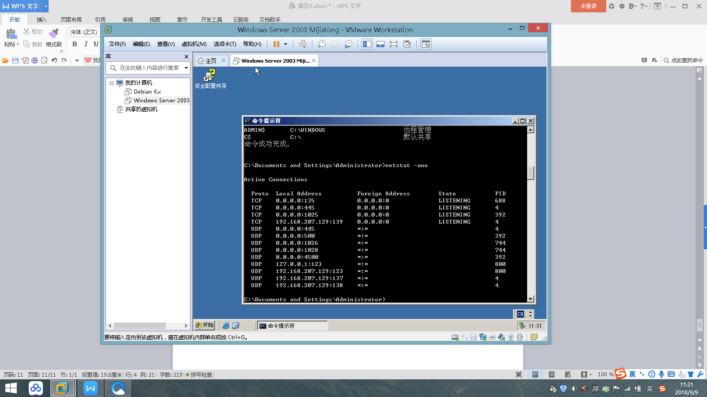The height and width of the screenshot is (397, 707).
Task: Click the VMware sound card status icon
Action: (502, 337)
